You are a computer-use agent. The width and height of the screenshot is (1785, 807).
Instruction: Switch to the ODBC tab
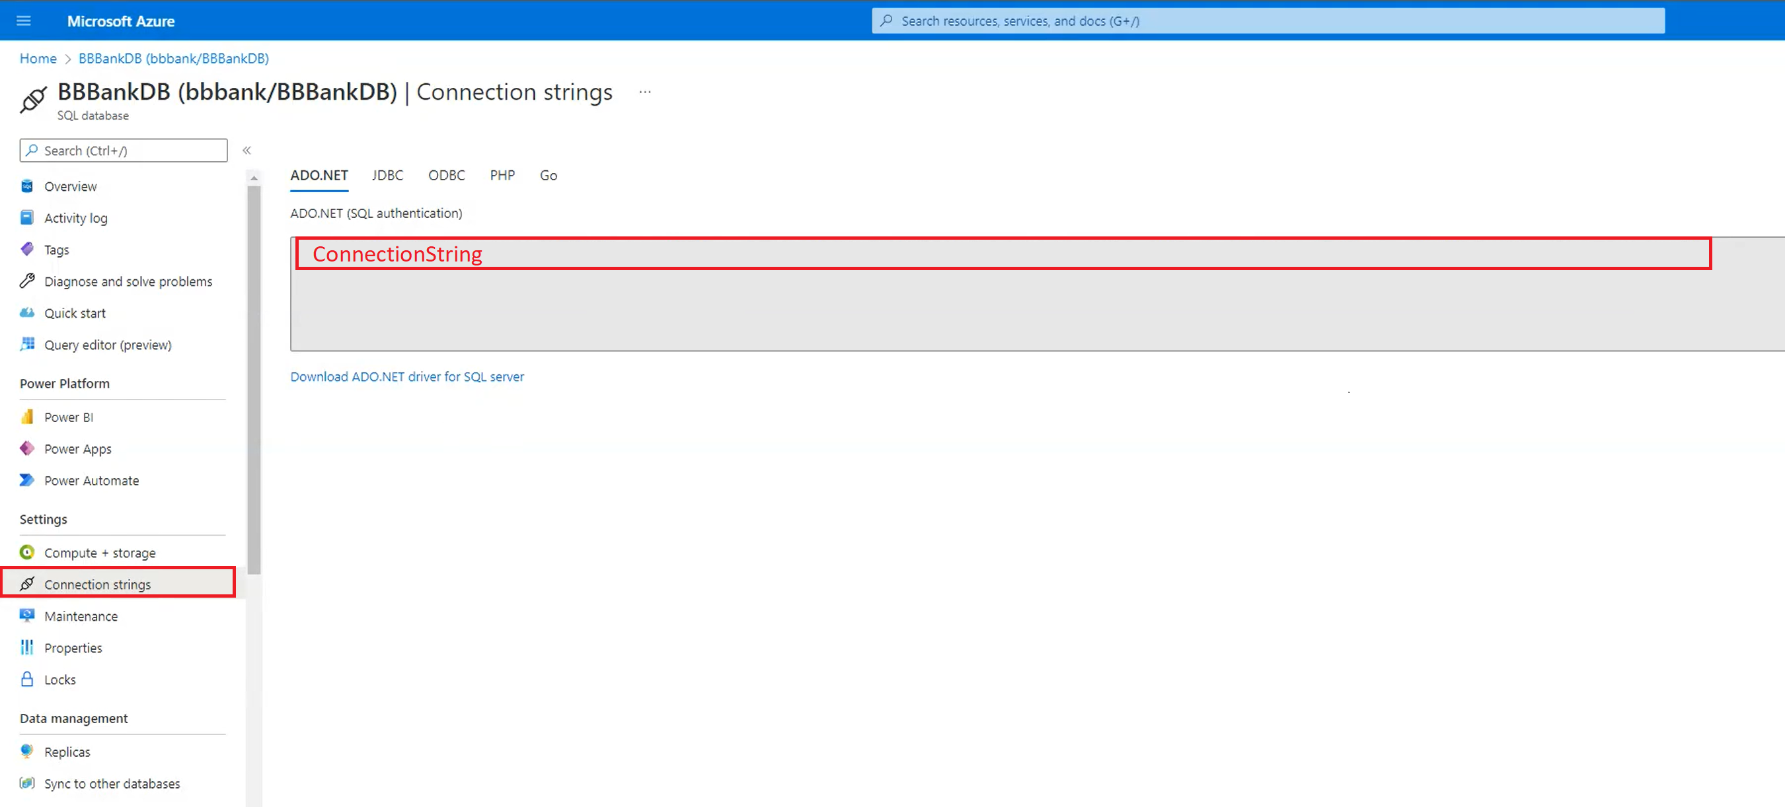click(446, 175)
